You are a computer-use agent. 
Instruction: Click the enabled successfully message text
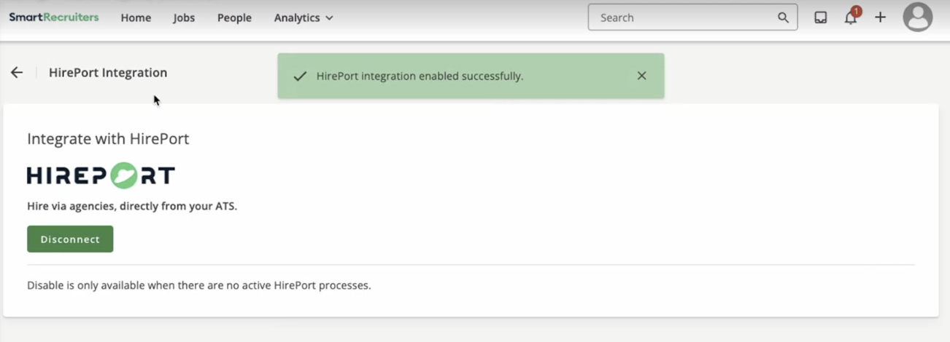click(x=420, y=76)
